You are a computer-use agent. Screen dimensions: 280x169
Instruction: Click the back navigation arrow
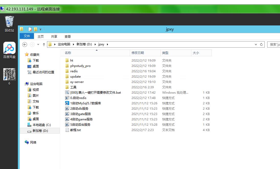click(x=25, y=45)
